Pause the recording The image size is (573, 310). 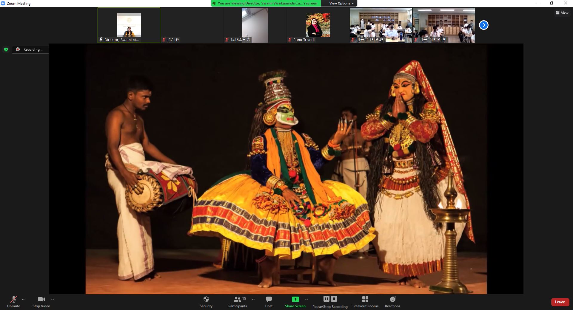pyautogui.click(x=326, y=299)
